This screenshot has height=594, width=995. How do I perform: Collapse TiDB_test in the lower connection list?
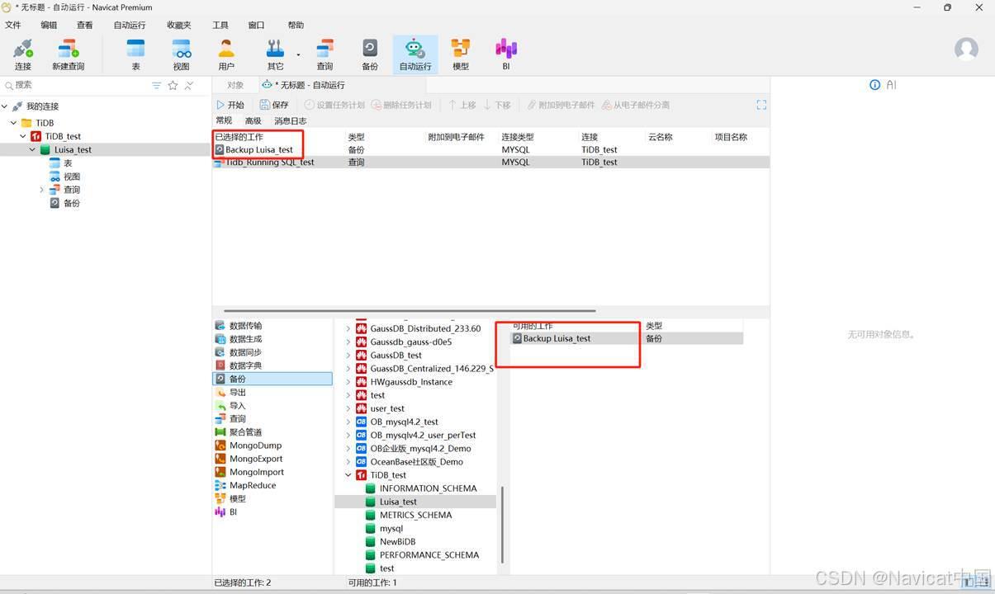(x=348, y=475)
